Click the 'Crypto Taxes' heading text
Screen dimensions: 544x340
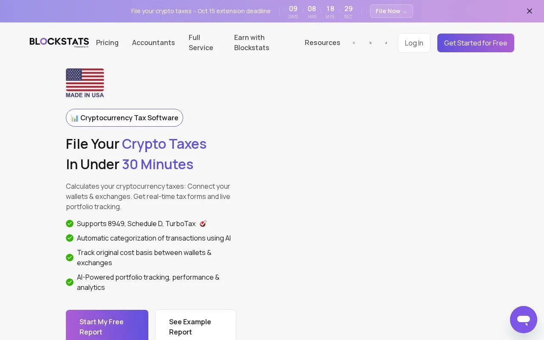pyautogui.click(x=164, y=144)
